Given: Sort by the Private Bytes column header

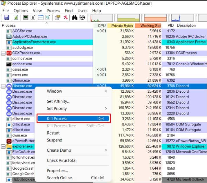Looking at the screenshot, I should click(x=121, y=26).
